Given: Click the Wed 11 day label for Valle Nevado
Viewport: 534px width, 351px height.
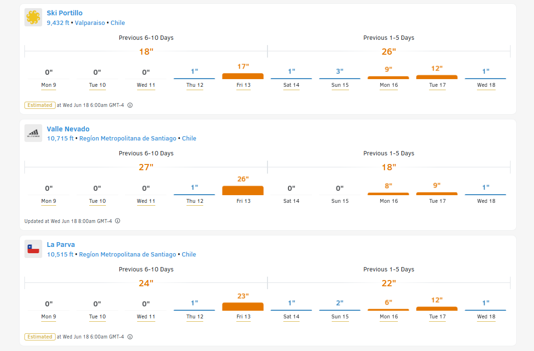Looking at the screenshot, I should click(146, 201).
